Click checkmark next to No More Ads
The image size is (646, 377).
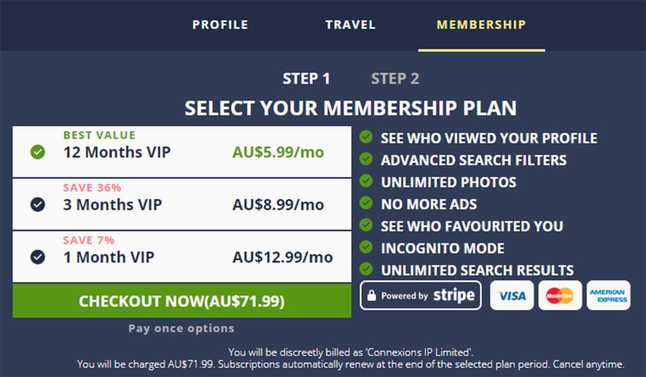(x=366, y=203)
